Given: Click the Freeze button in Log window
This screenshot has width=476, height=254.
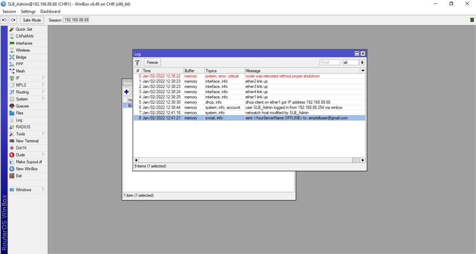Looking at the screenshot, I should click(152, 62).
